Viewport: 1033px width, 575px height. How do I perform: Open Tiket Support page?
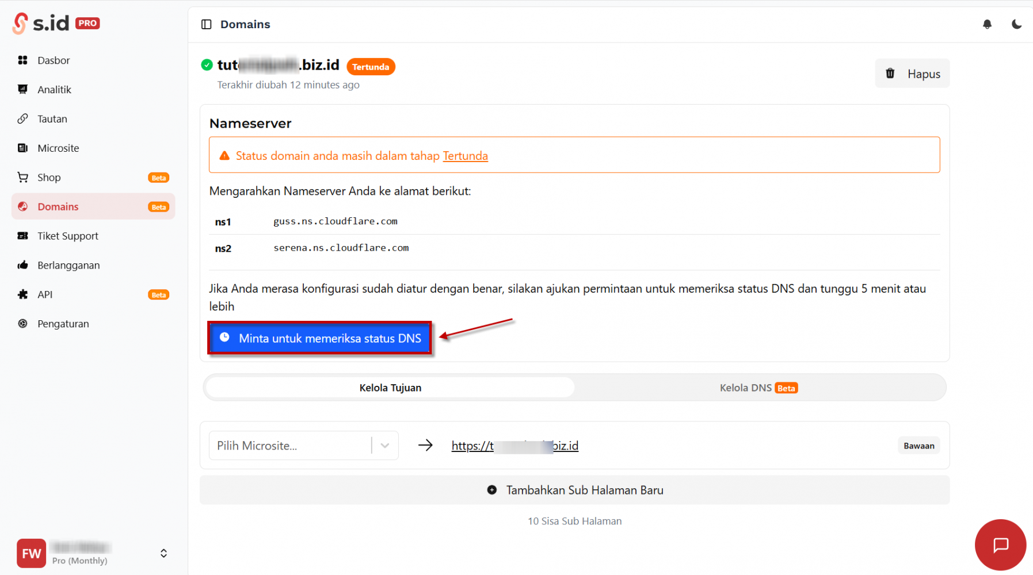point(67,236)
